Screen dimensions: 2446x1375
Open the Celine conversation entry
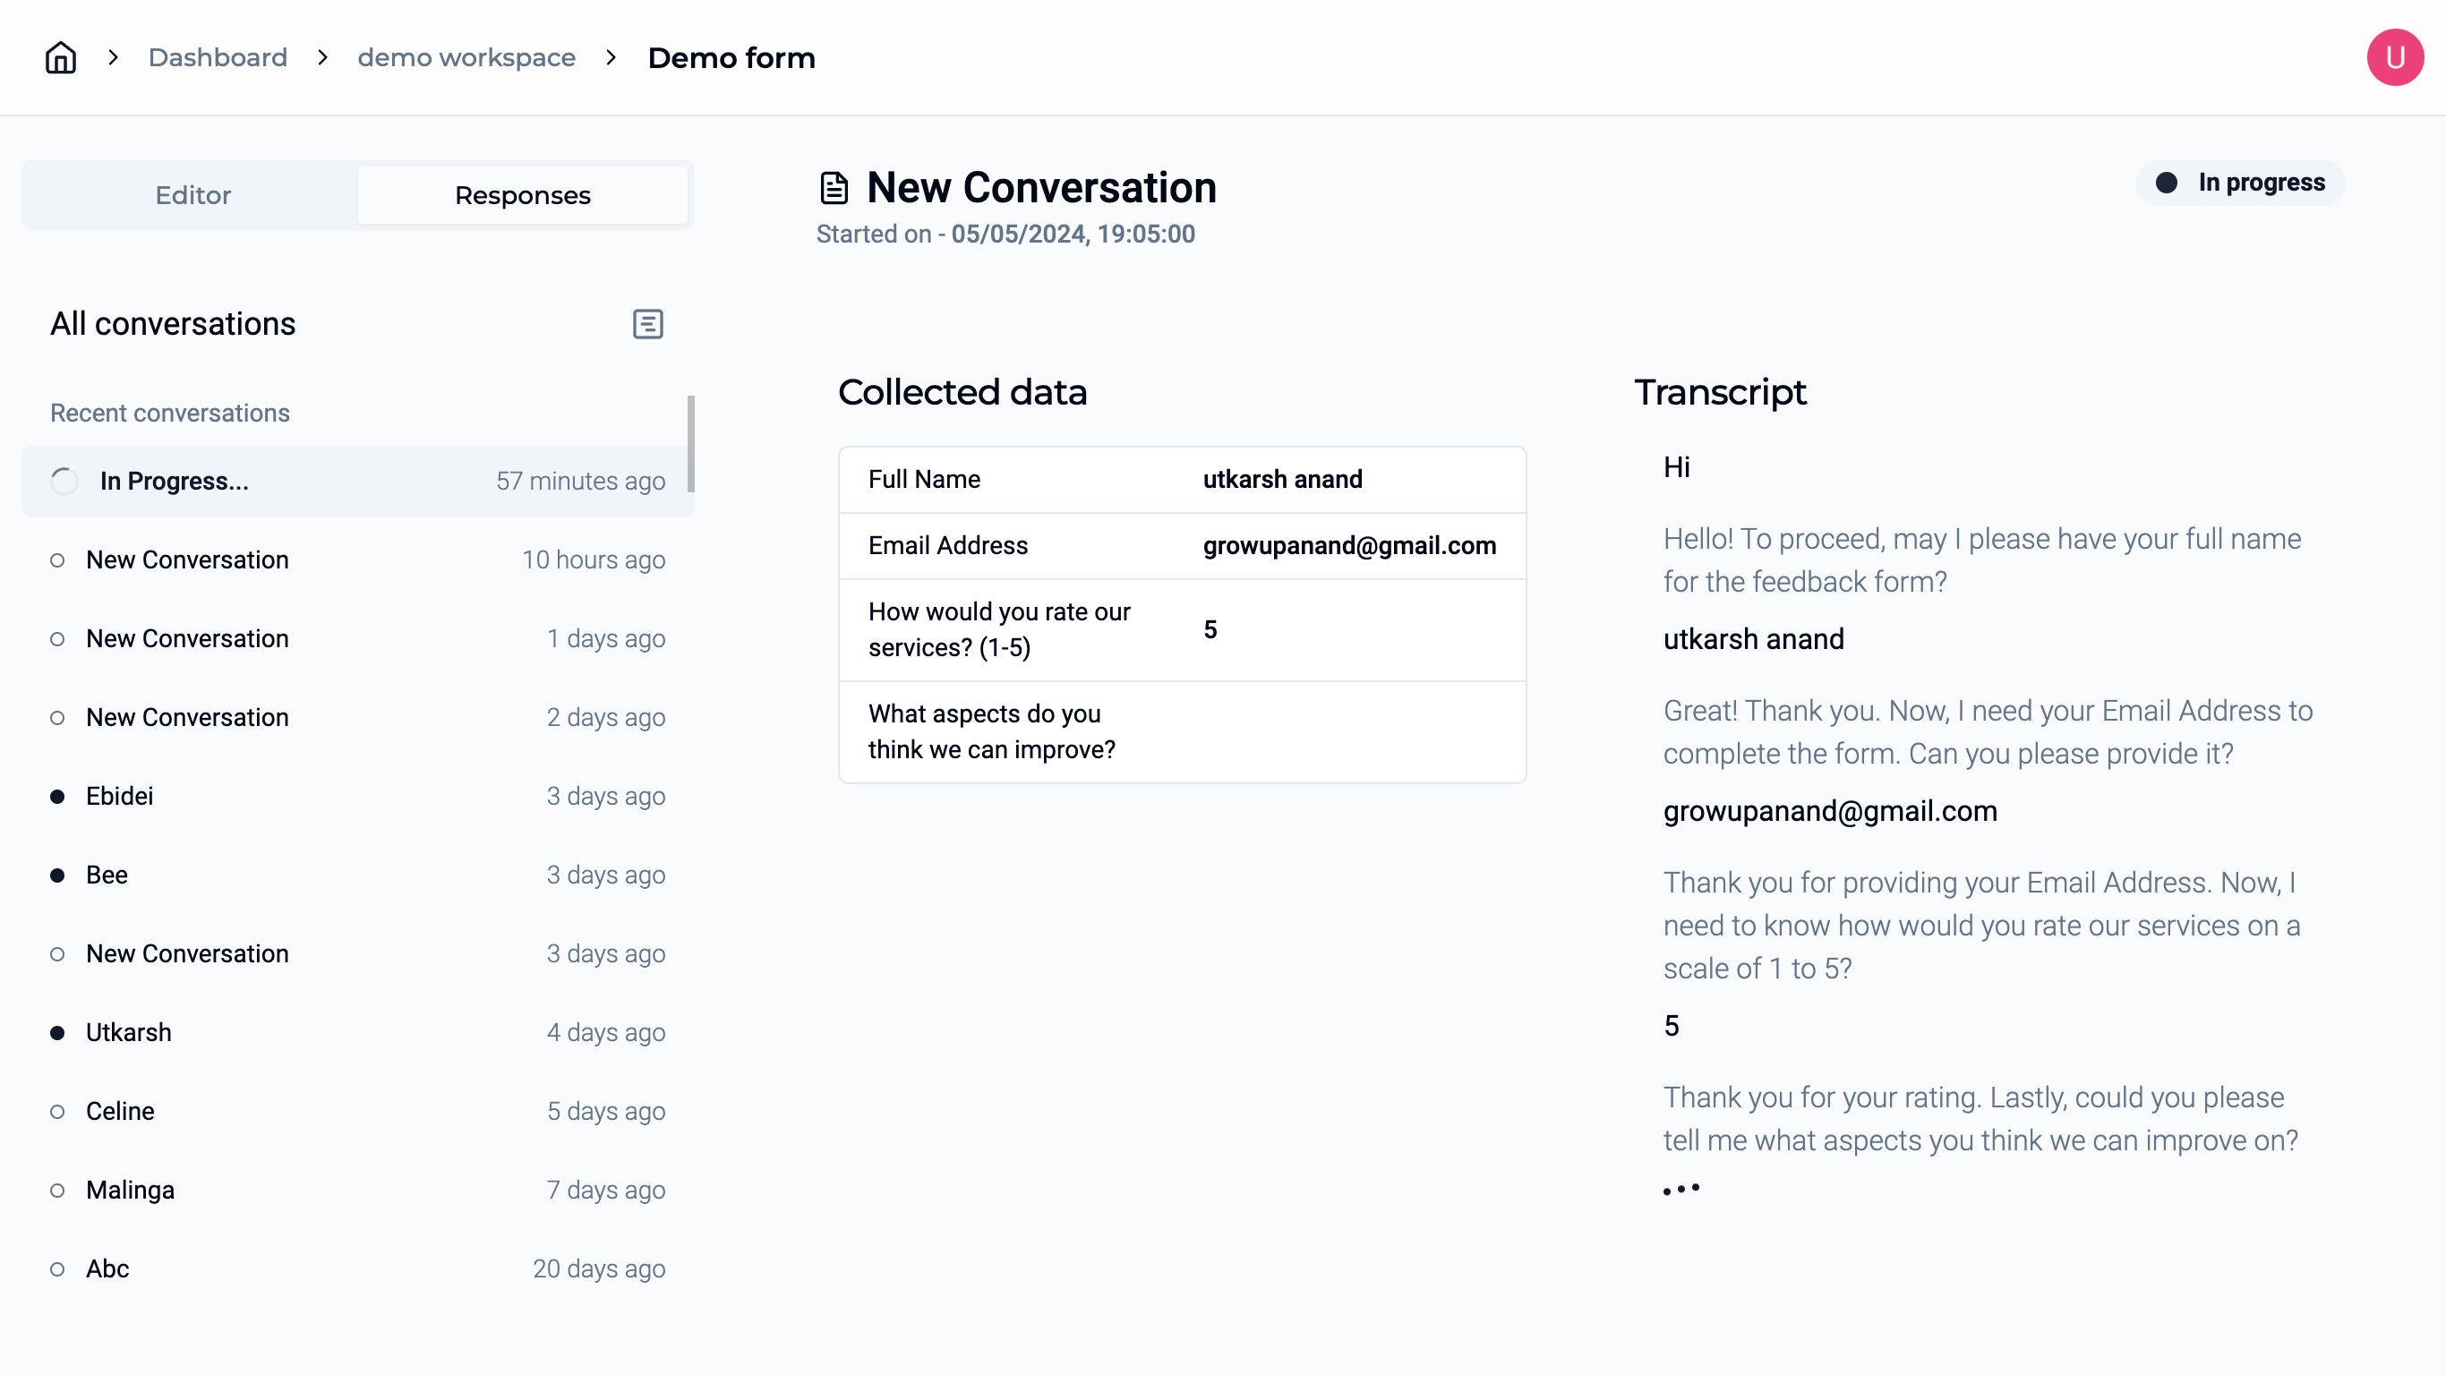(121, 1112)
